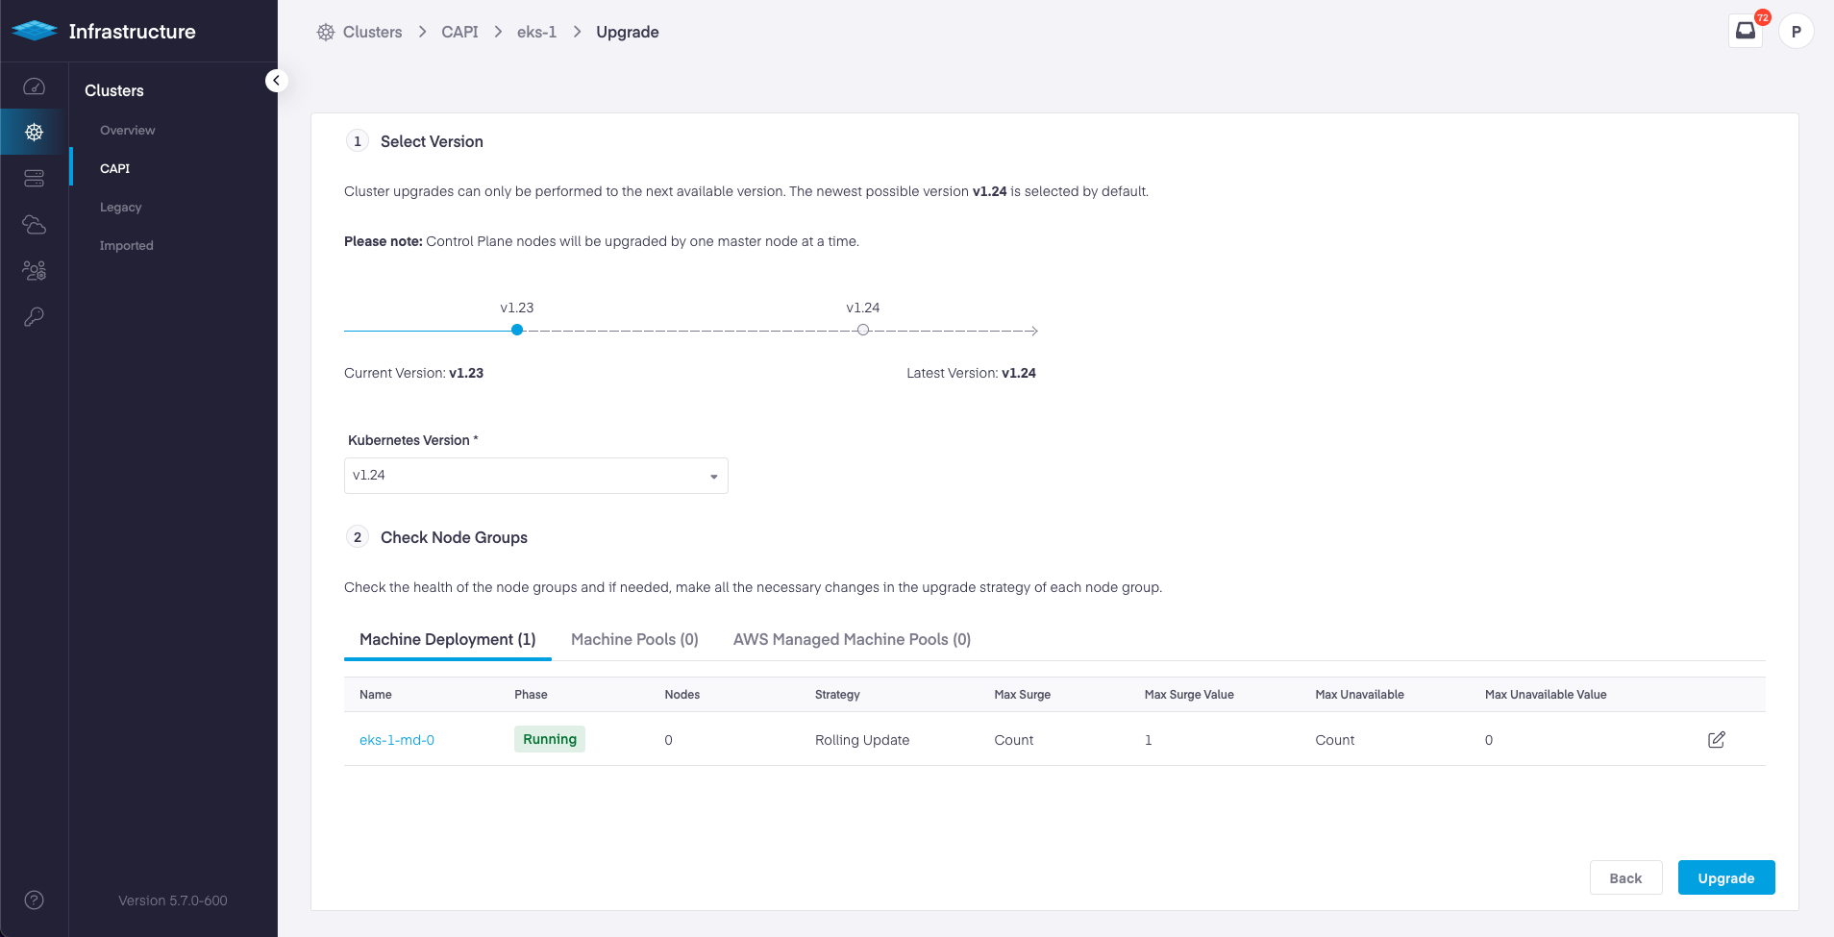Open the servers stack sidebar icon
The width and height of the screenshot is (1834, 937).
tap(34, 179)
